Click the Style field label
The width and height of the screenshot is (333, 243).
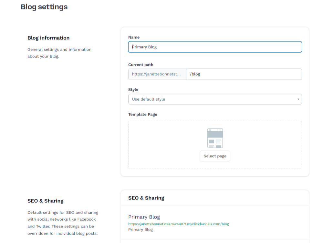[x=133, y=90]
